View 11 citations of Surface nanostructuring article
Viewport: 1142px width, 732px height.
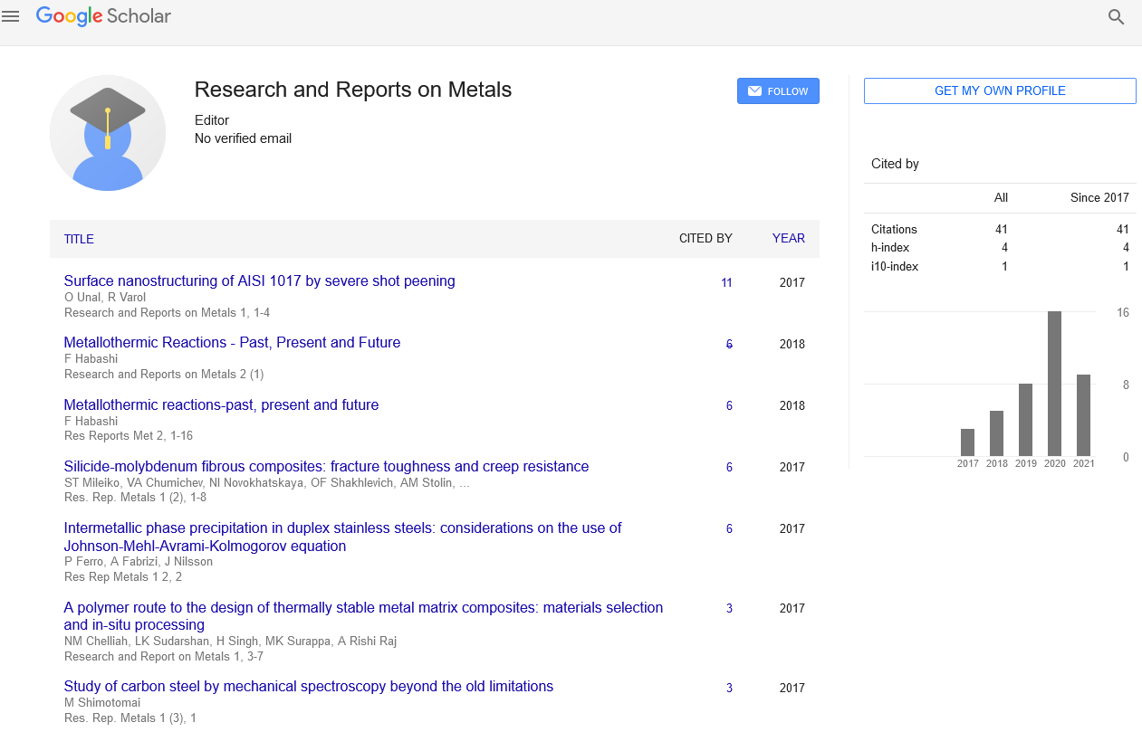pos(726,283)
